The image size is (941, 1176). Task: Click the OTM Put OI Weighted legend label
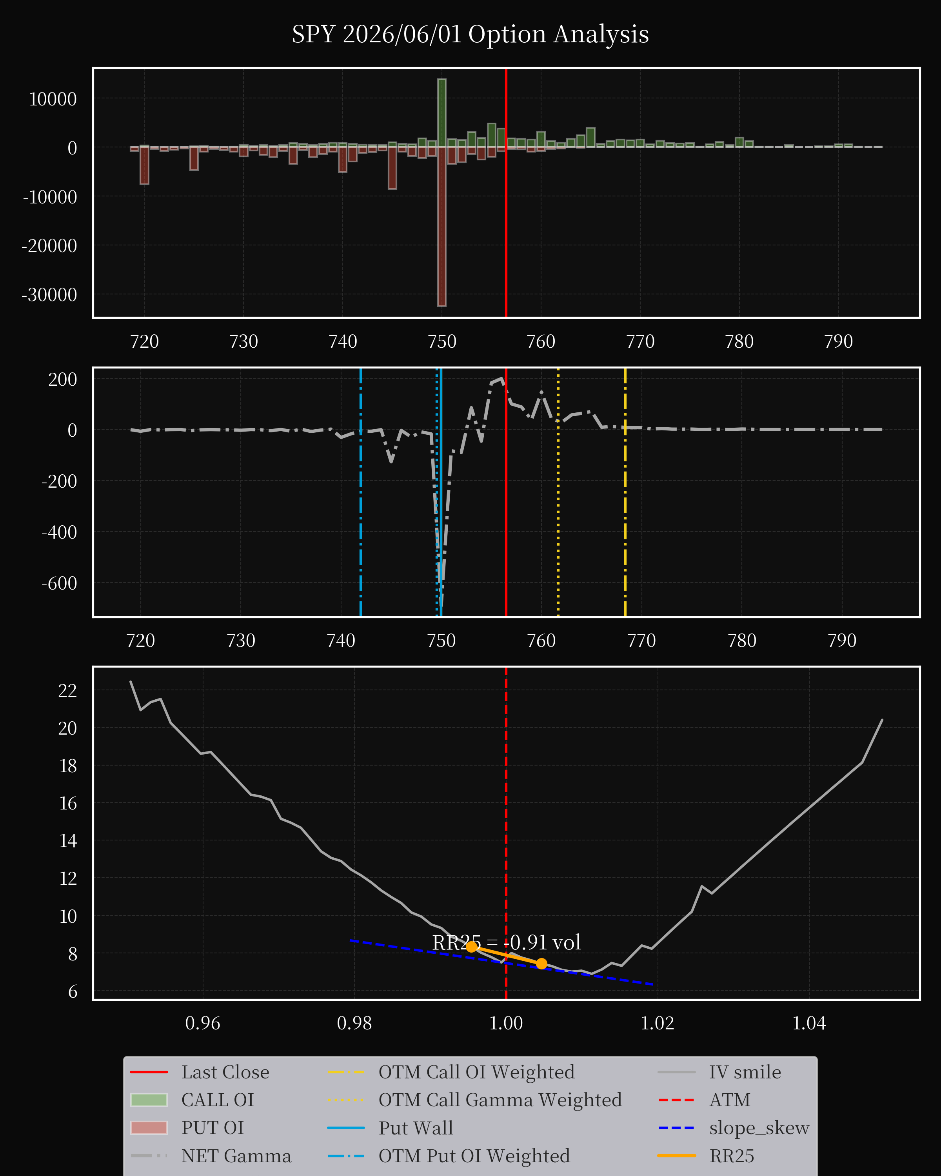[x=474, y=1155]
